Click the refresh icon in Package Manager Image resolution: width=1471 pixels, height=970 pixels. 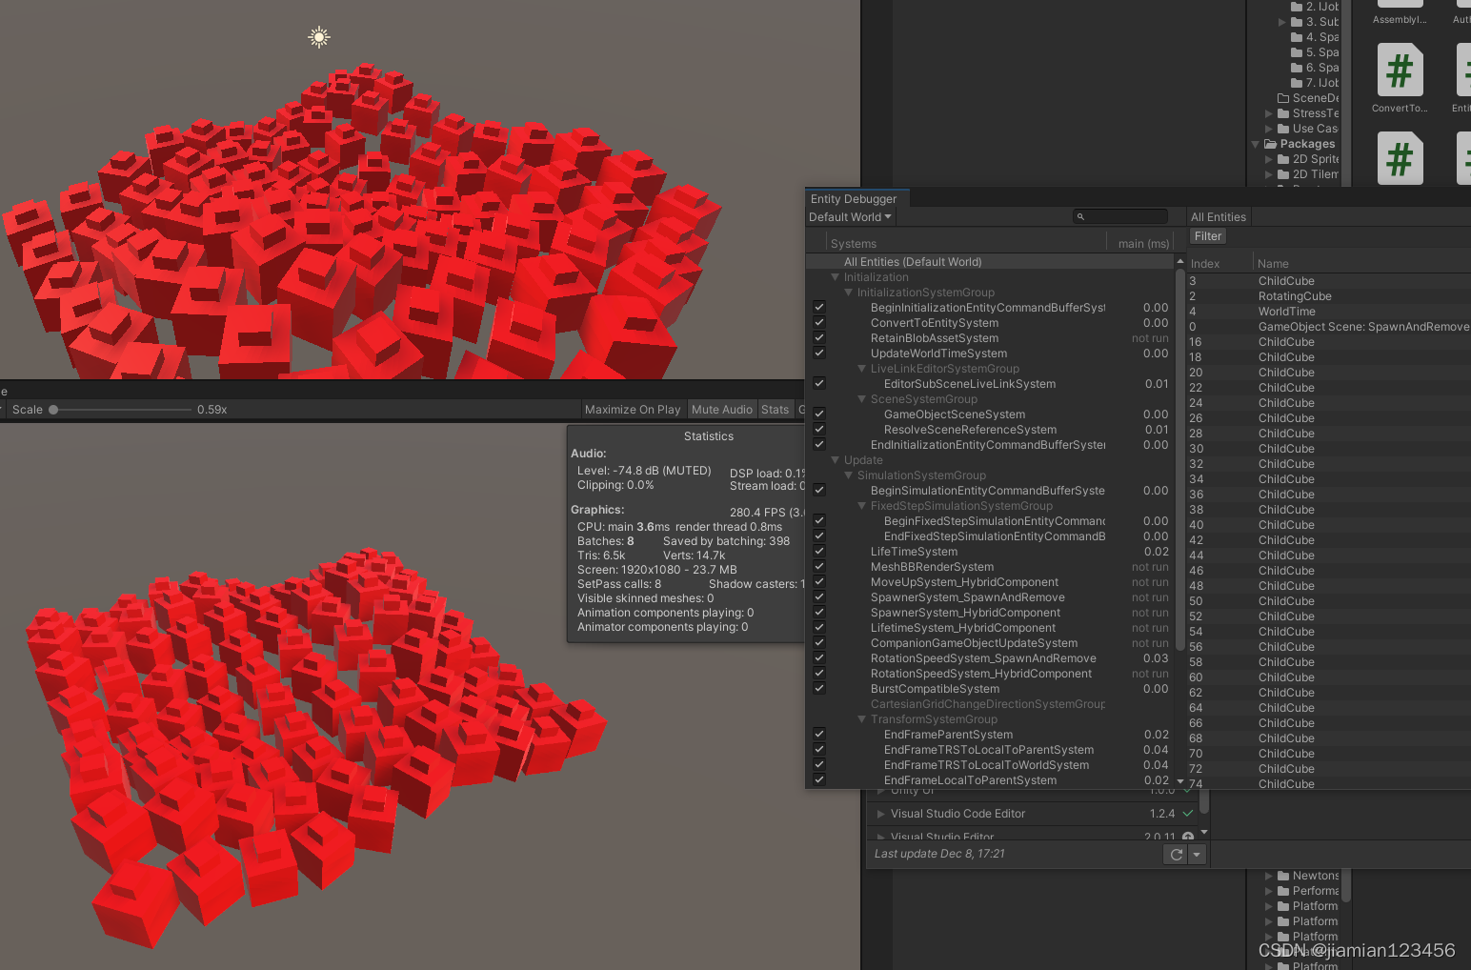[x=1175, y=854]
